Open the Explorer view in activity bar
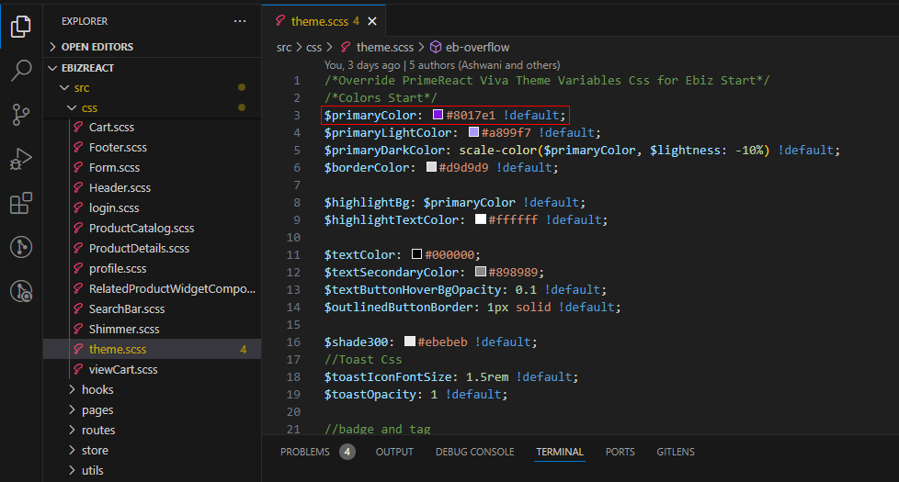 coord(21,27)
